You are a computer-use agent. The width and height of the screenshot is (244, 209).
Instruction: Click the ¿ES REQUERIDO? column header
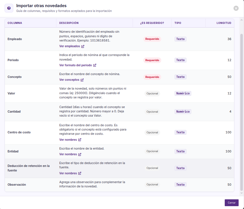[152, 23]
